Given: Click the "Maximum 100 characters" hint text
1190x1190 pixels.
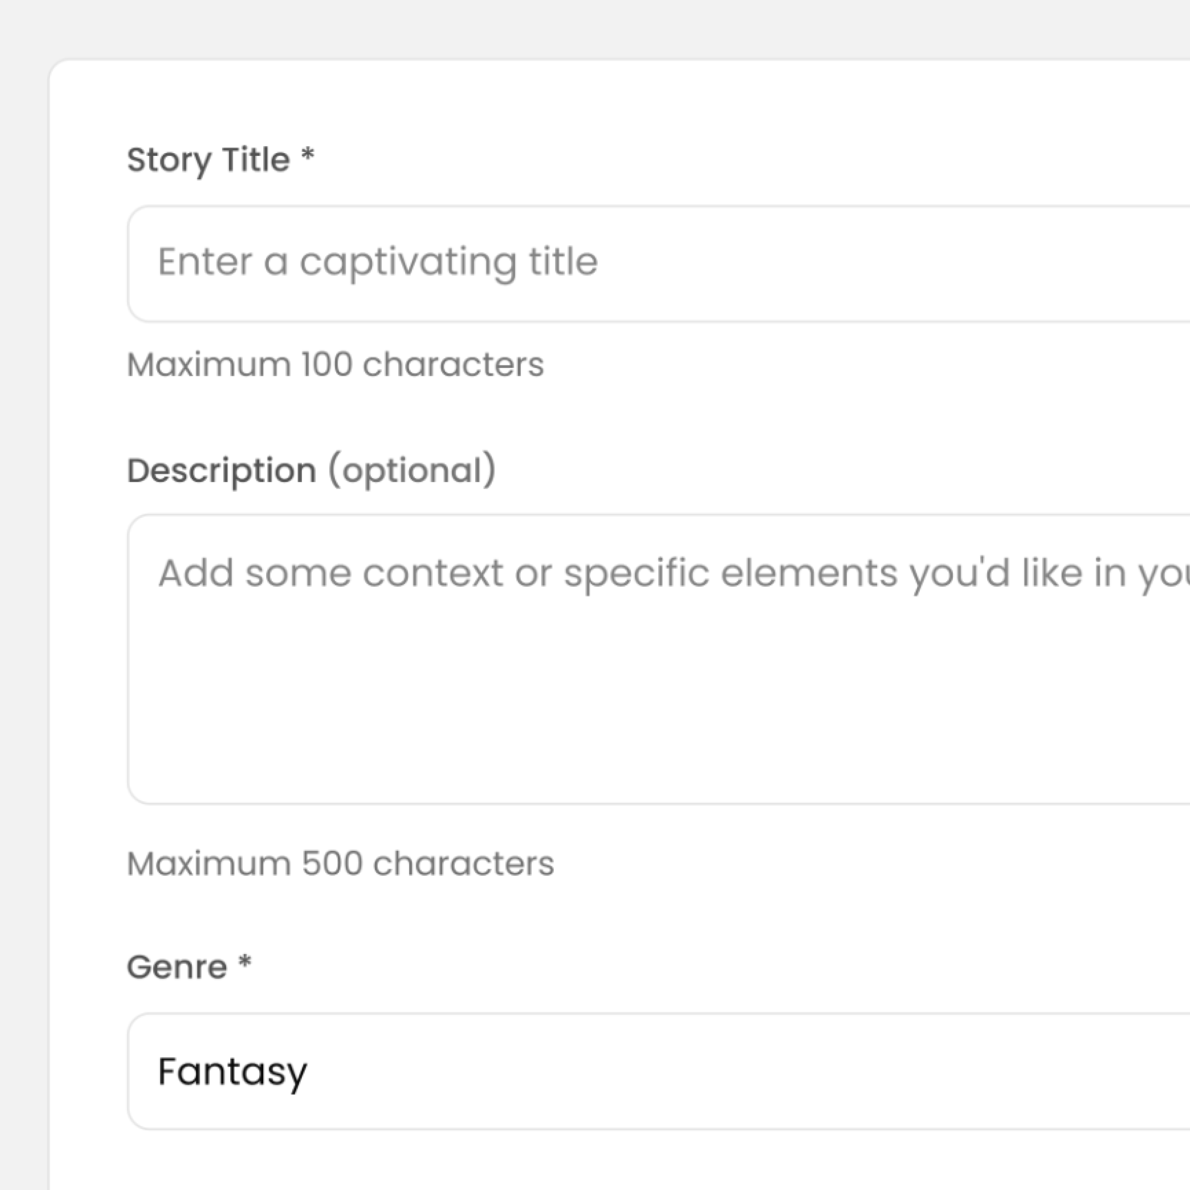Looking at the screenshot, I should (335, 365).
